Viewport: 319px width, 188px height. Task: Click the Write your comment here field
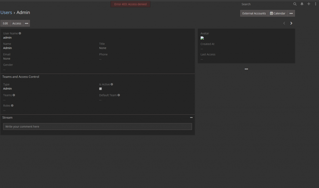click(x=98, y=126)
